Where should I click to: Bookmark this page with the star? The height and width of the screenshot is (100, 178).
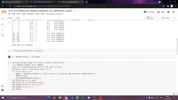[x=163, y=6]
